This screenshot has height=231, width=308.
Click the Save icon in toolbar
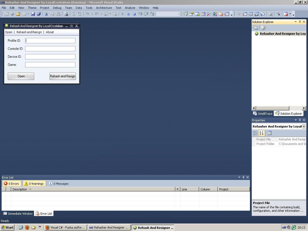coord(33,14)
